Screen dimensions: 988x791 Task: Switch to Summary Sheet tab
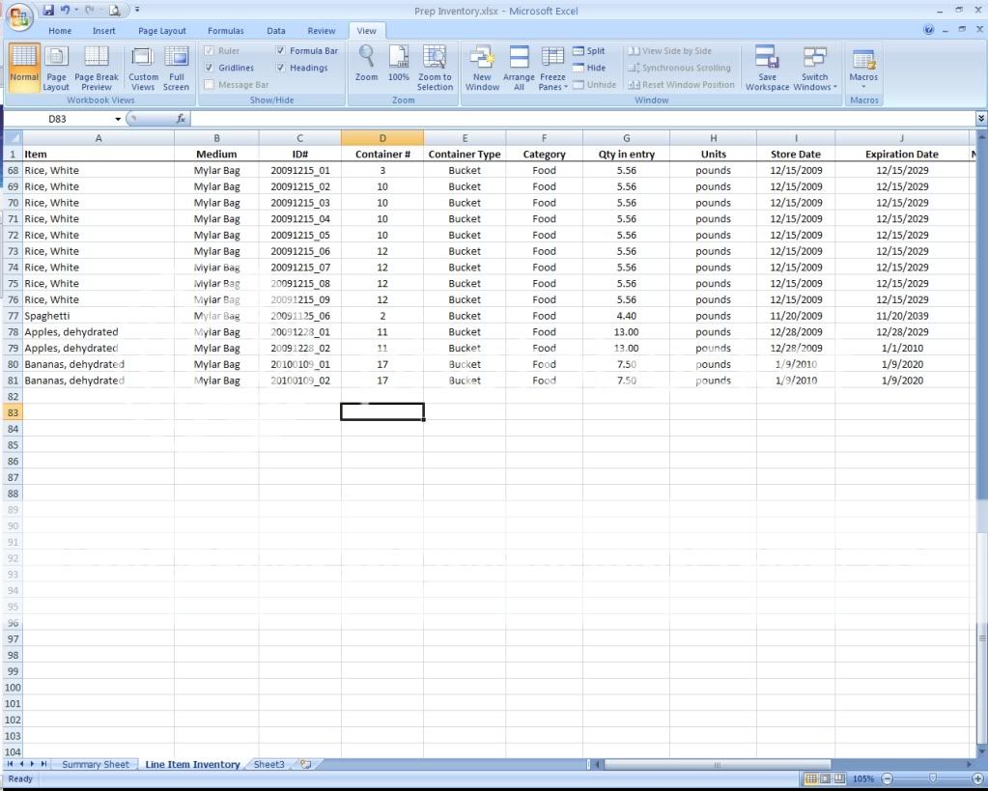[96, 765]
